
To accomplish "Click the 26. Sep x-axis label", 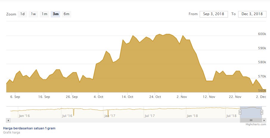I will (72, 97).
